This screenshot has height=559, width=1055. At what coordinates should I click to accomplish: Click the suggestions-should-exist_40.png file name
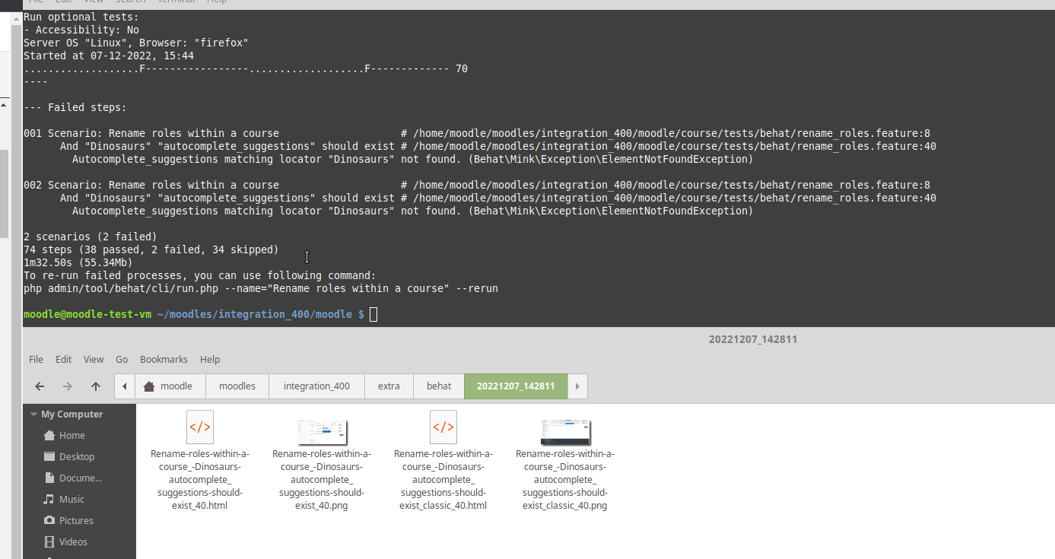[x=322, y=479]
